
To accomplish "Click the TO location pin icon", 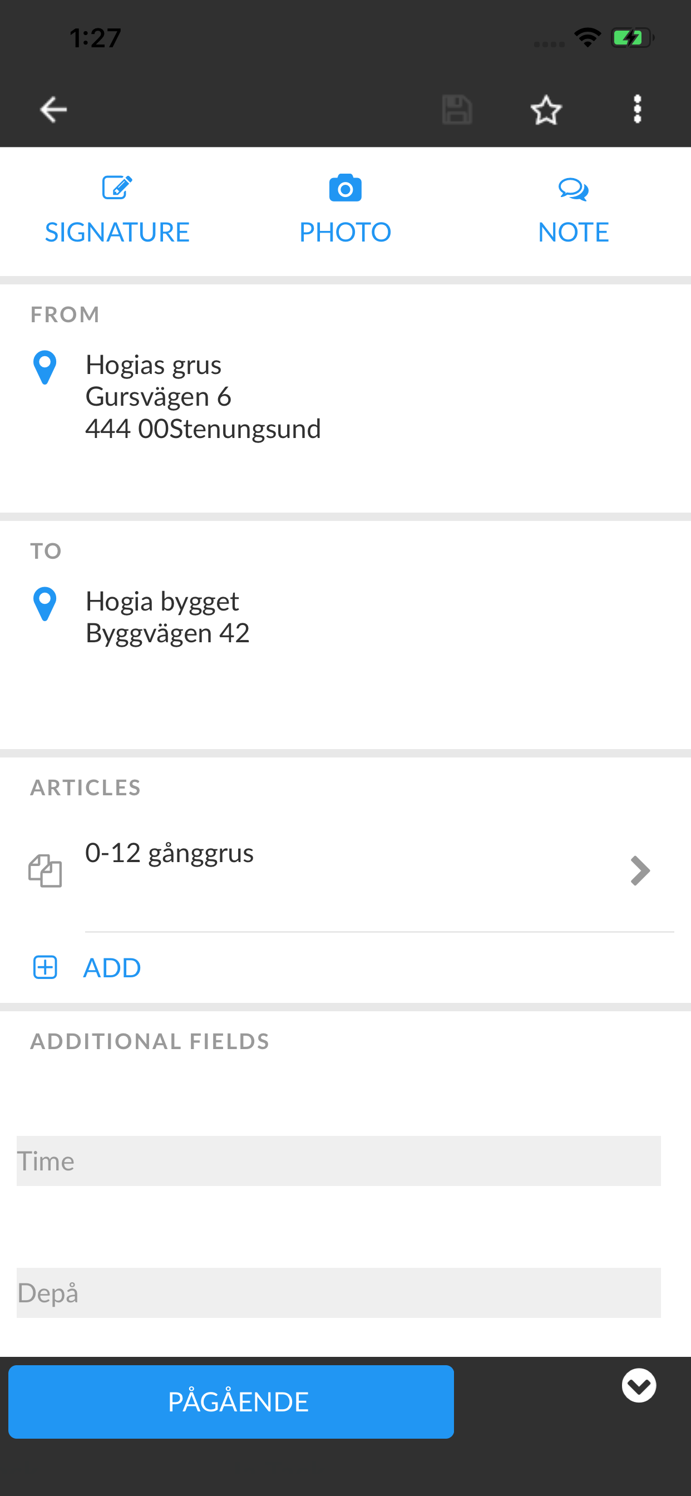I will point(45,603).
